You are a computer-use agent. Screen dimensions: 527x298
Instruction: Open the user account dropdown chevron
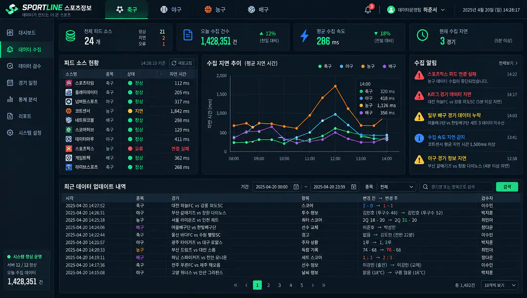click(x=443, y=10)
